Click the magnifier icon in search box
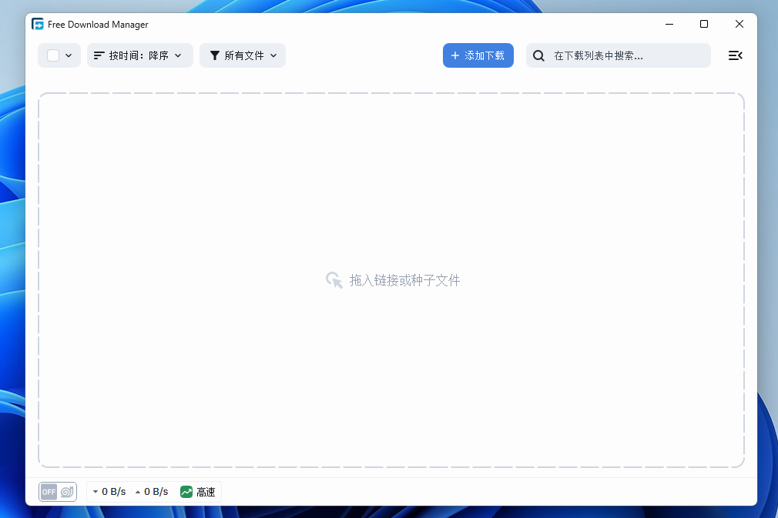Viewport: 778px width, 518px height. click(x=539, y=55)
